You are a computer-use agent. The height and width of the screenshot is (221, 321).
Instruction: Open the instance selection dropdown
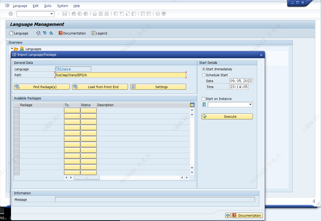[250, 105]
